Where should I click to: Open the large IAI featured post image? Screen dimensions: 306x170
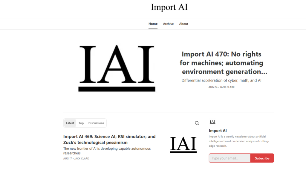pos(117,68)
